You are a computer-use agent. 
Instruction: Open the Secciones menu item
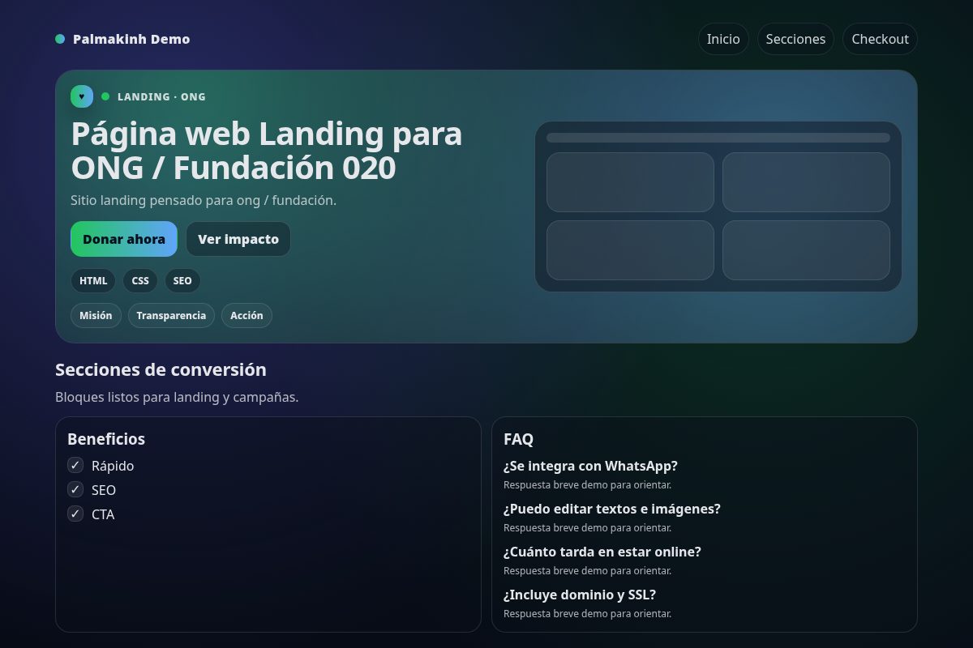[x=795, y=38]
